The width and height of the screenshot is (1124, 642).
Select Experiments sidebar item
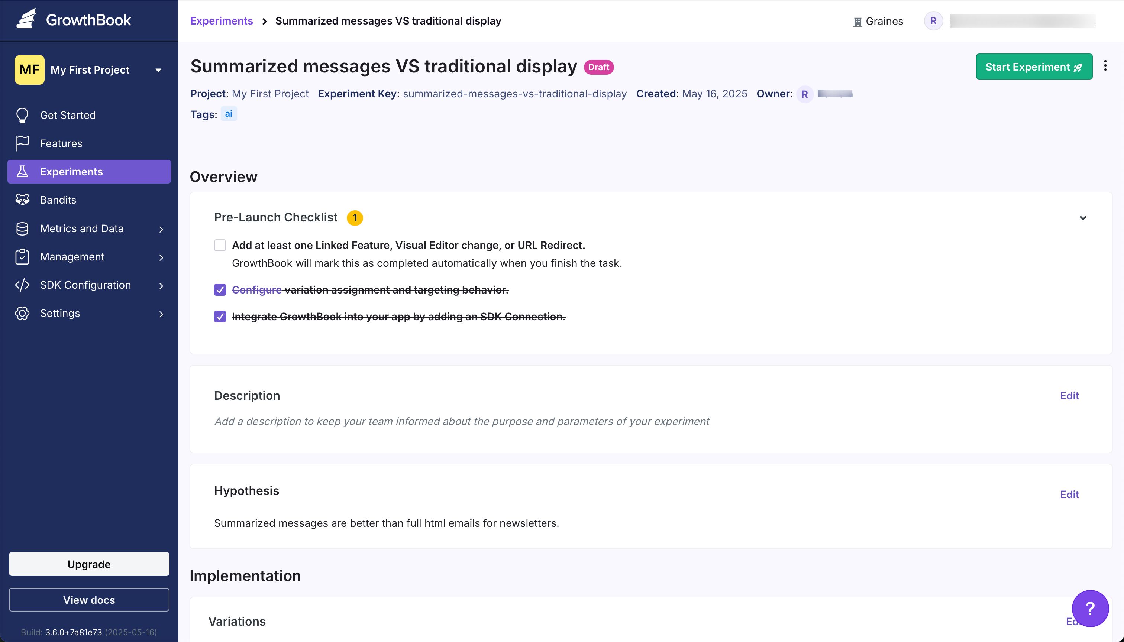tap(89, 172)
